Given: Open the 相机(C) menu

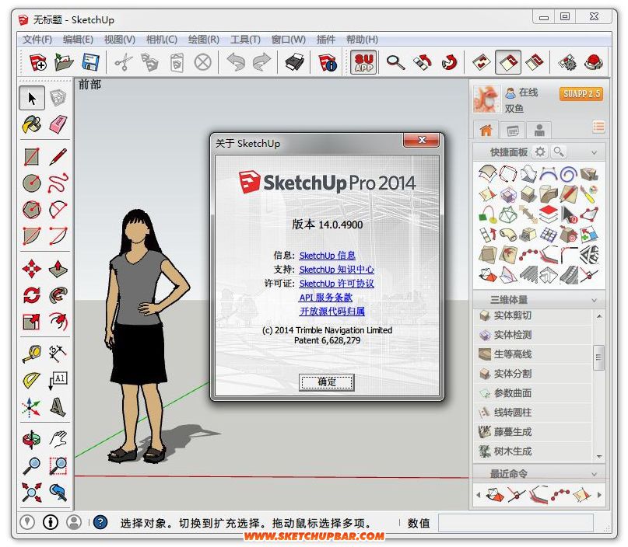Looking at the screenshot, I should click(161, 40).
